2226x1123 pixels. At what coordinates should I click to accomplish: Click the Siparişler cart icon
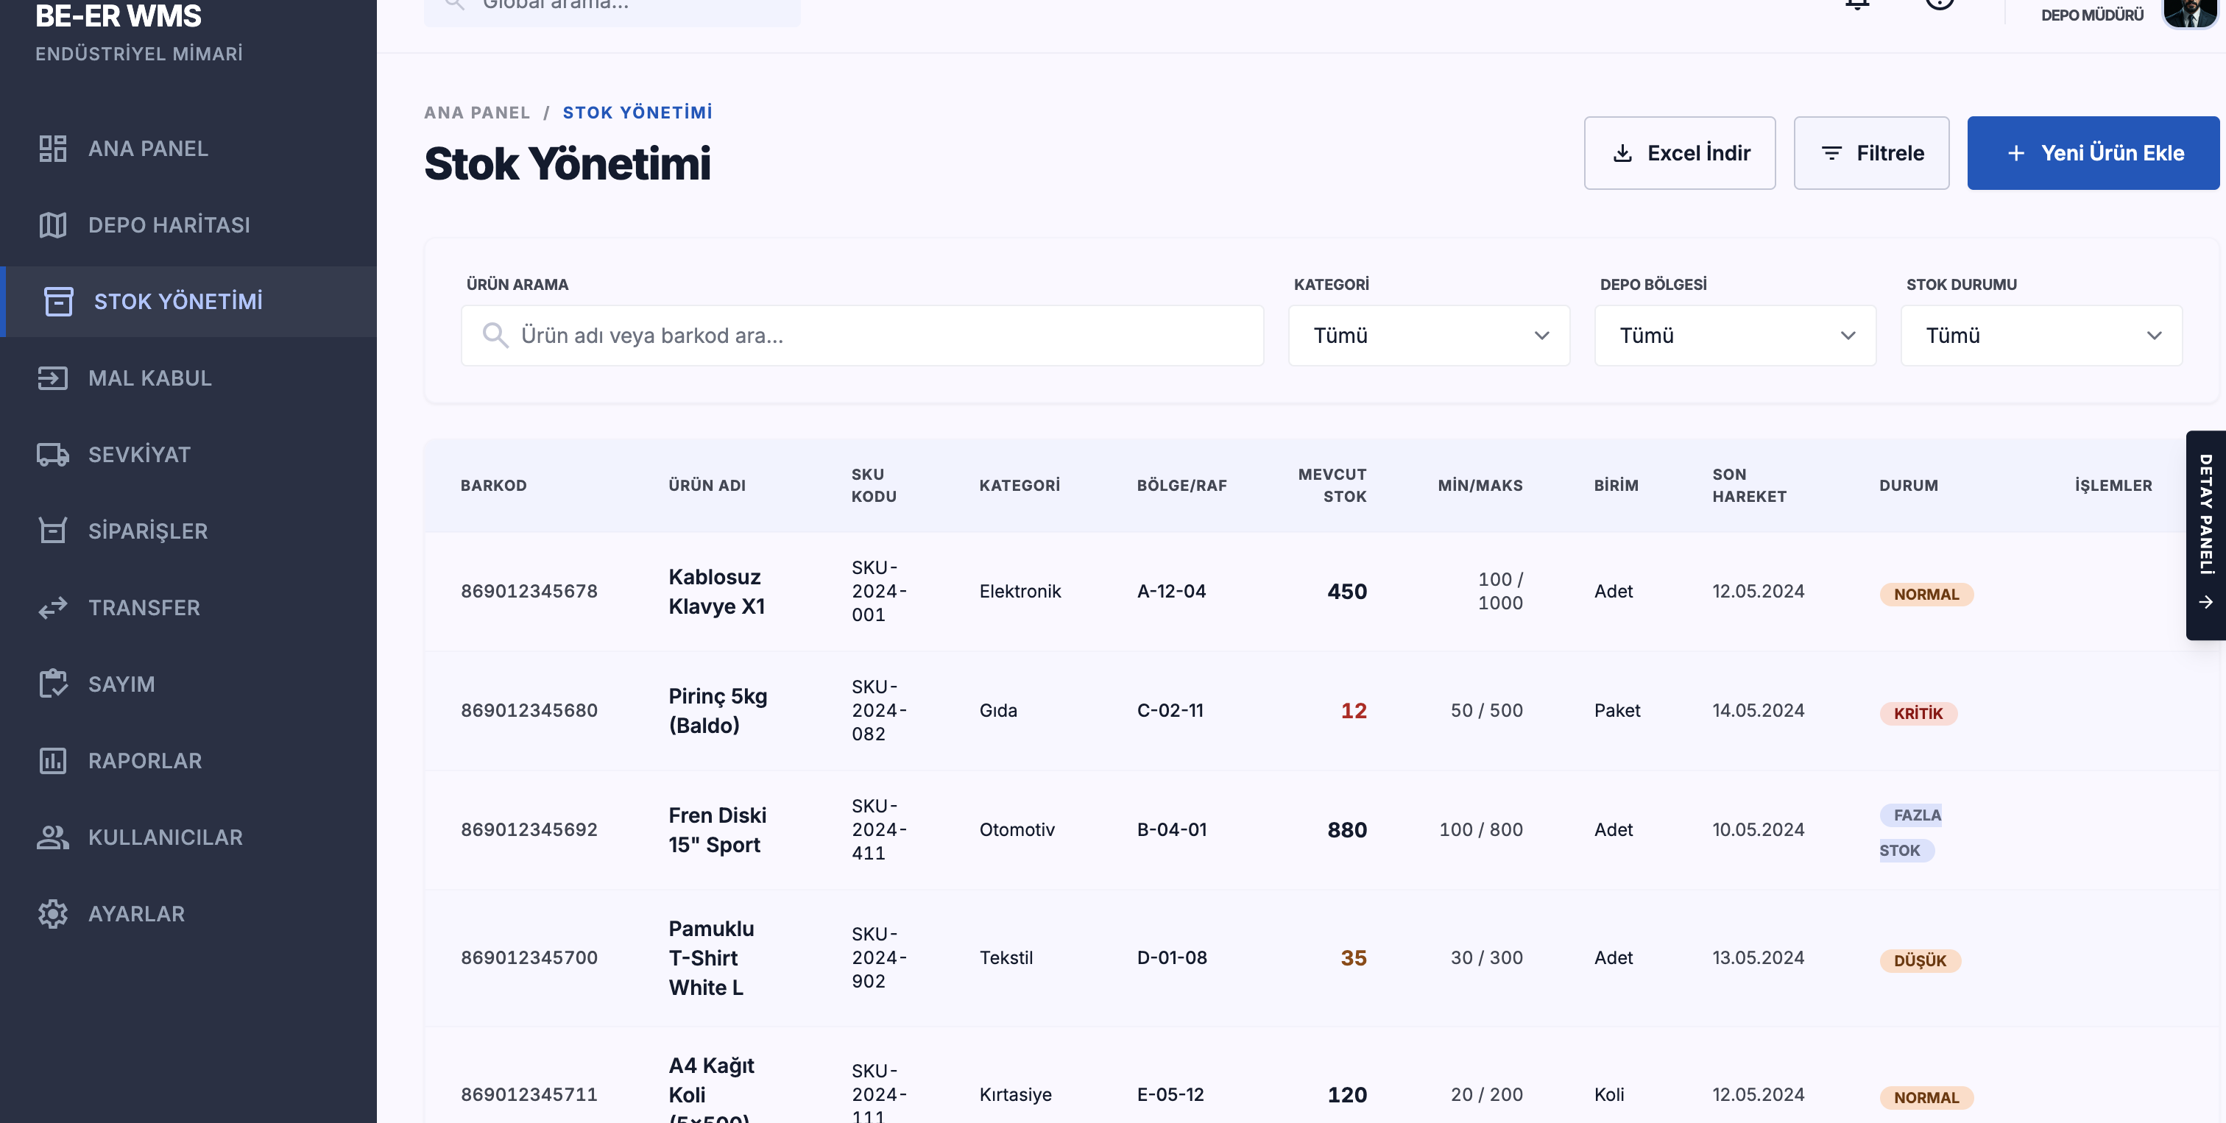(53, 531)
